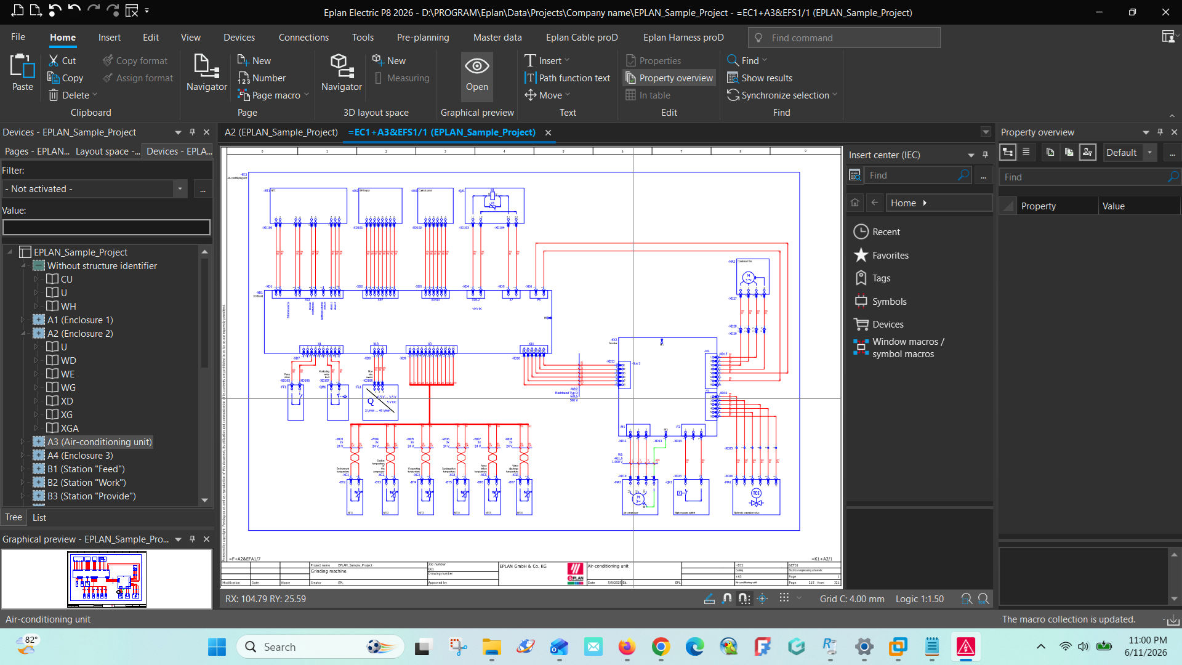The height and width of the screenshot is (665, 1182).
Task: Open the Master data ribbon tab
Action: [497, 38]
